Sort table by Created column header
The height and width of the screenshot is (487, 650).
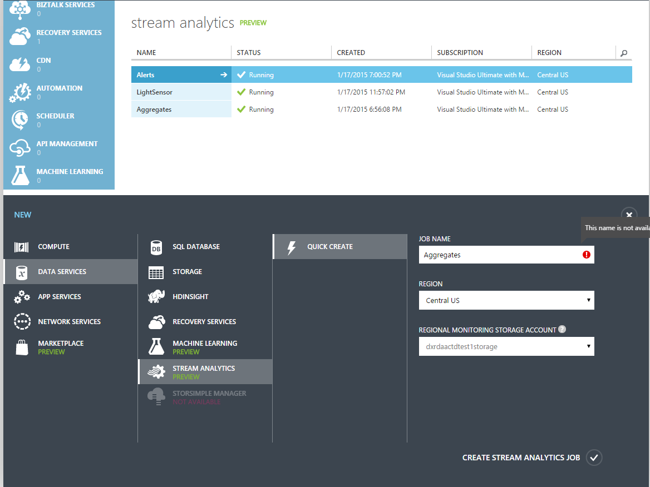click(x=351, y=53)
